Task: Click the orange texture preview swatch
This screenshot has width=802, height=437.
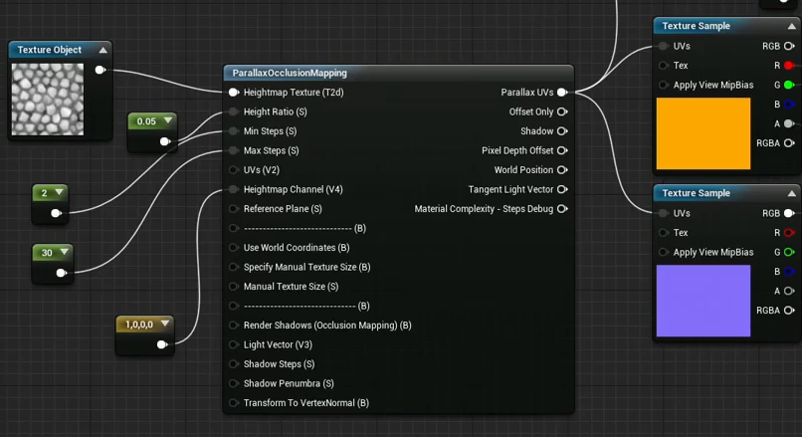Action: (703, 133)
